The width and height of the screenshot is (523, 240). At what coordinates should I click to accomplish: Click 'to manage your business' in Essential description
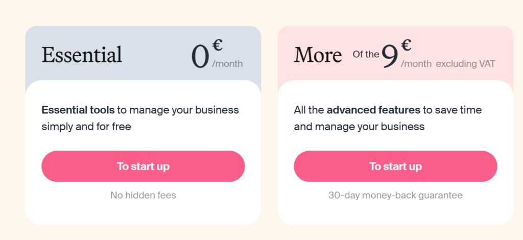[178, 110]
